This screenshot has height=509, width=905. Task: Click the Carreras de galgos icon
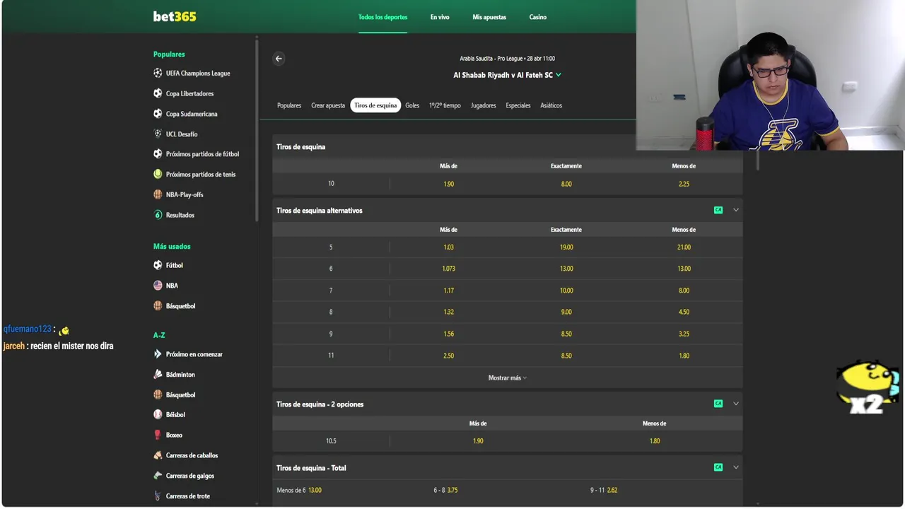[x=158, y=476]
